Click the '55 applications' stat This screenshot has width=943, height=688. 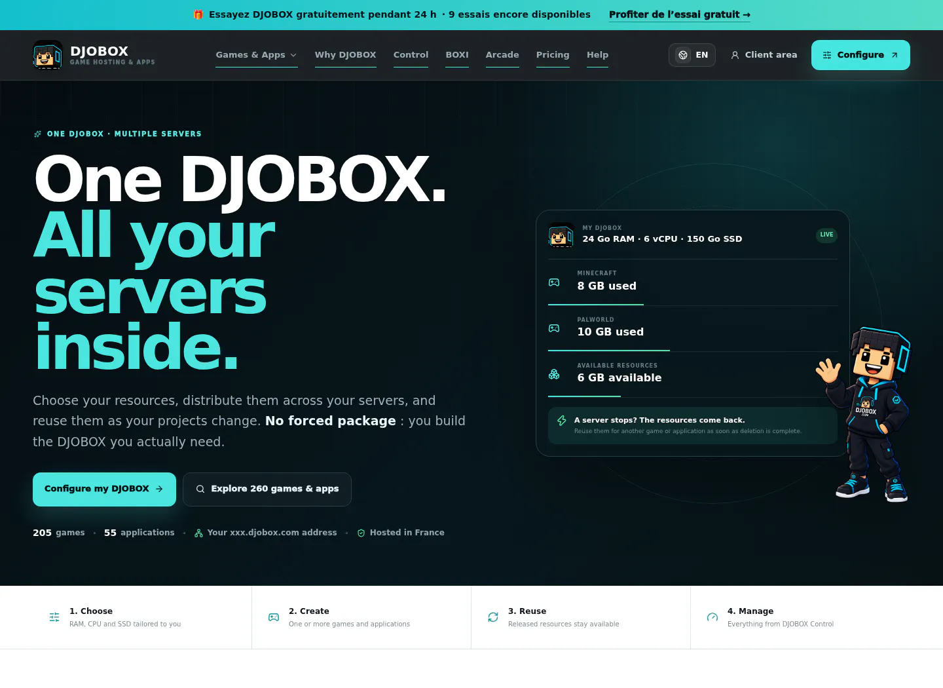(x=139, y=533)
